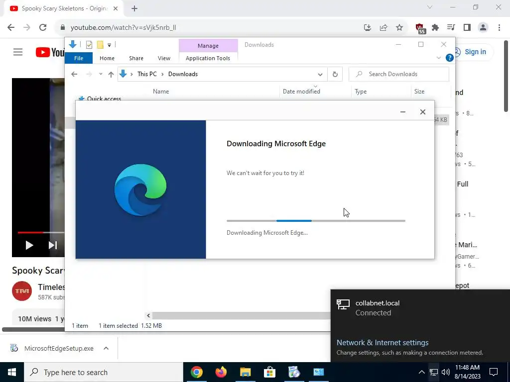Screen dimensions: 510x382
Task: Go up one folder level in Explorer
Action: [111, 75]
